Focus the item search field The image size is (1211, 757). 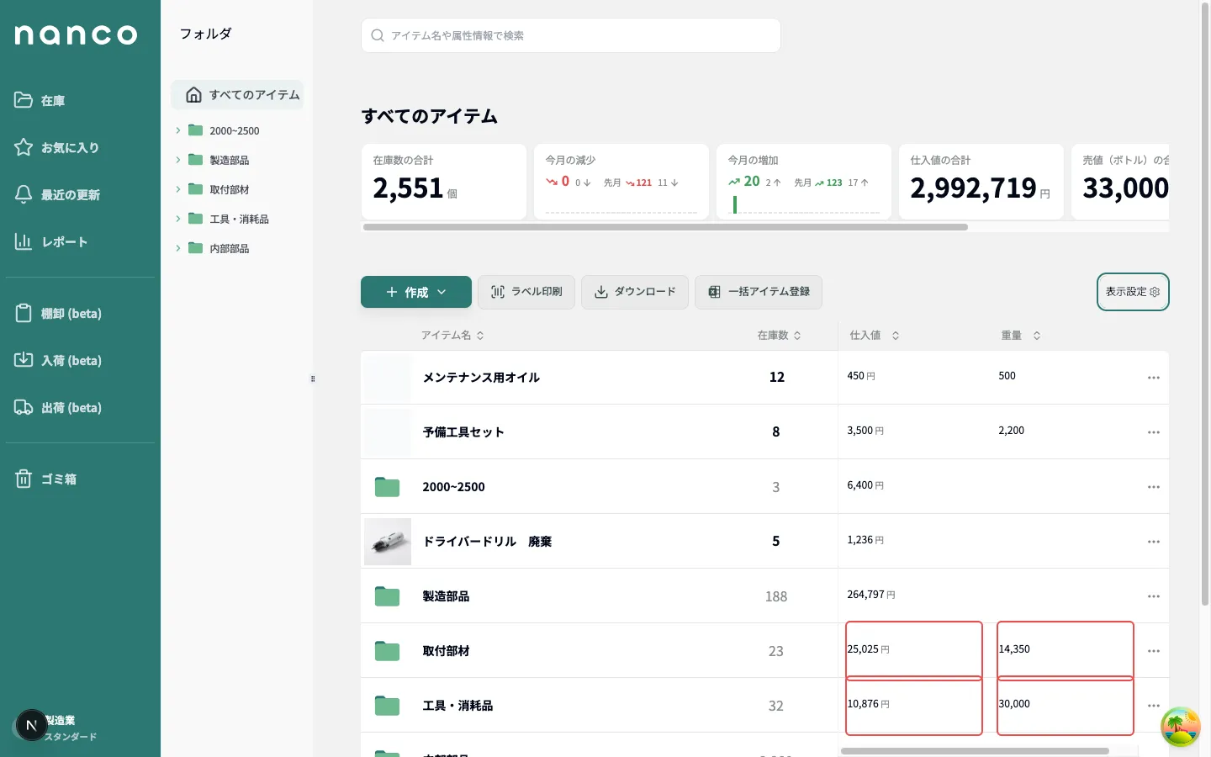pos(571,35)
